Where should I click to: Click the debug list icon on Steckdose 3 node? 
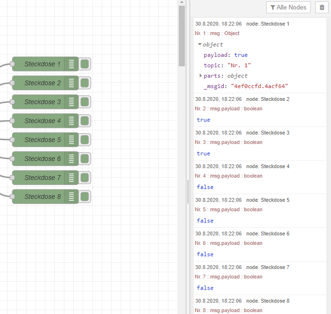[71, 102]
